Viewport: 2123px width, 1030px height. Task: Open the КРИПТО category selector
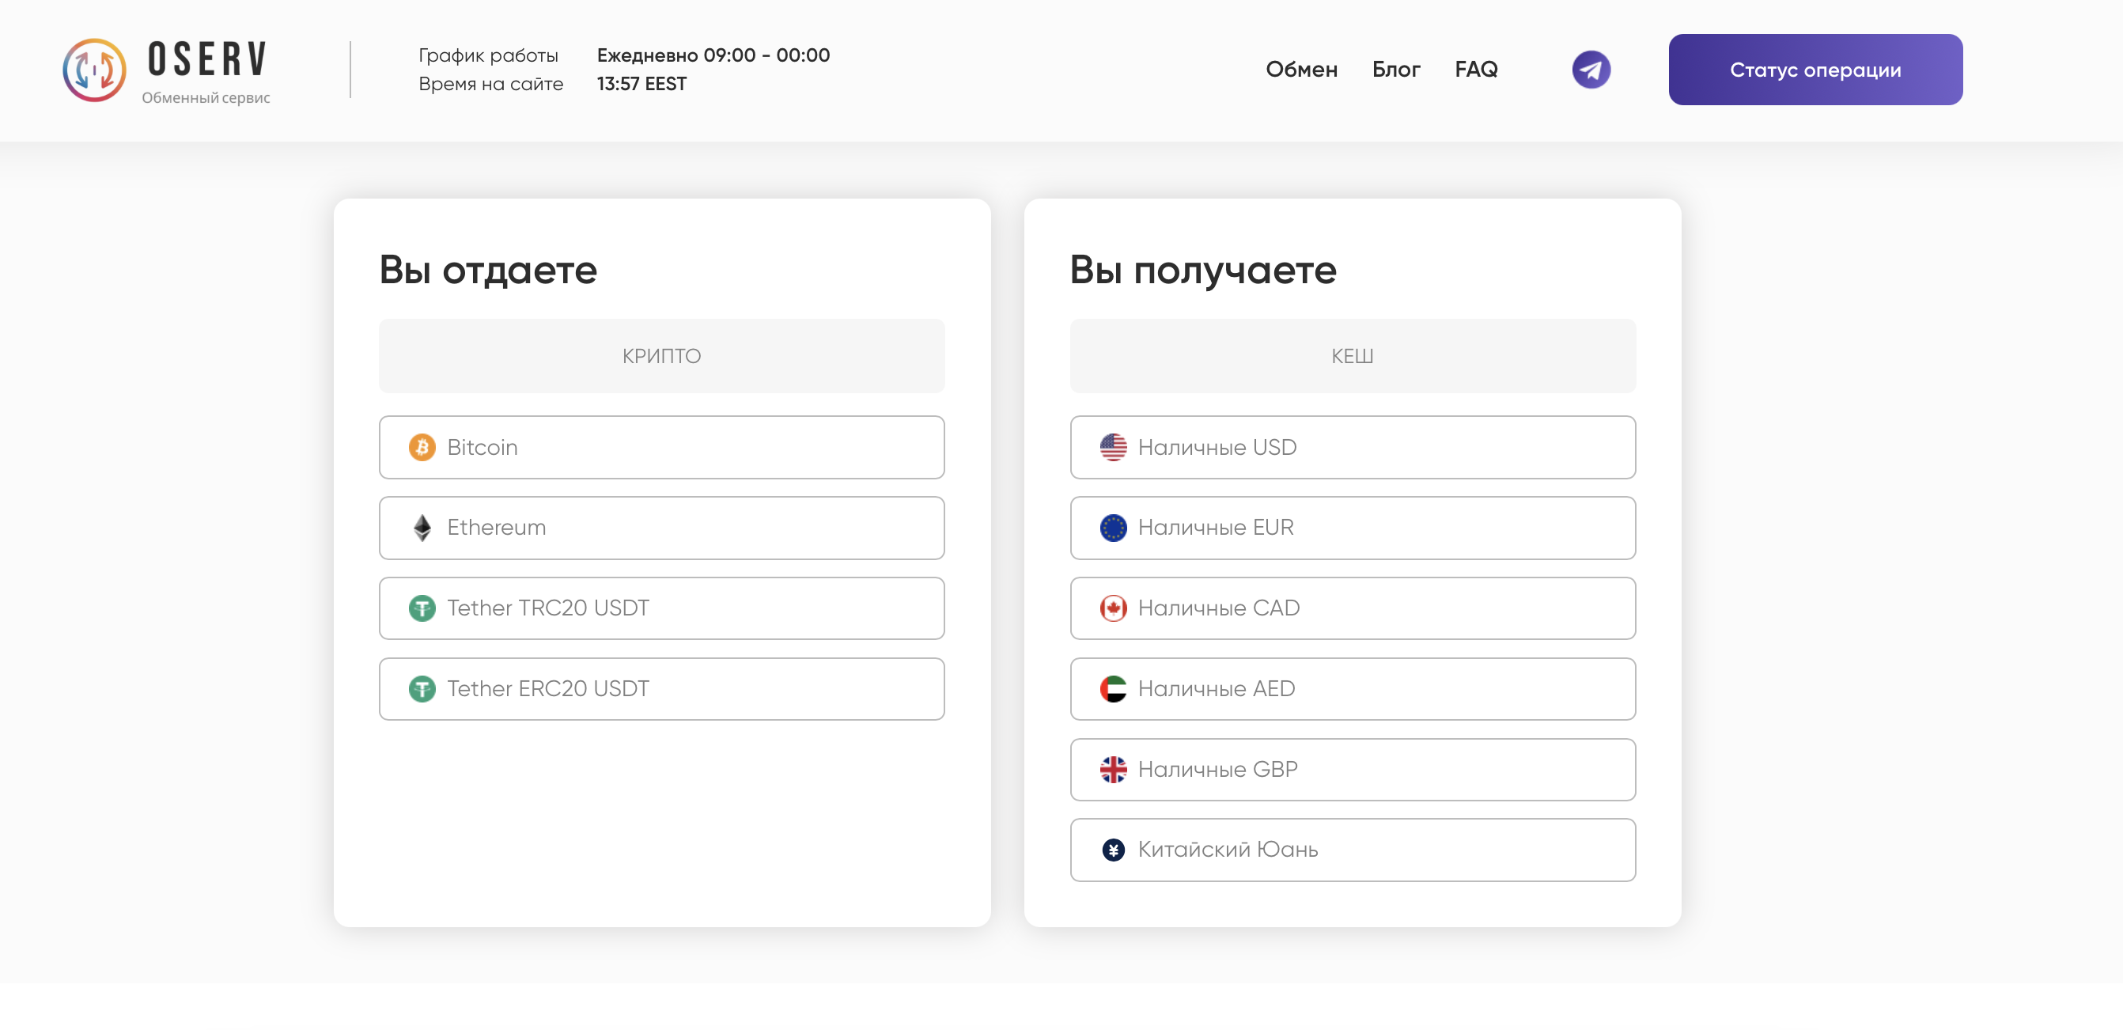coord(661,356)
